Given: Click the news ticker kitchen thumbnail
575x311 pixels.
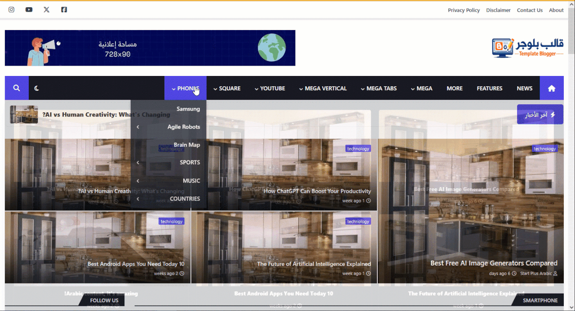Looking at the screenshot, I should [x=24, y=115].
